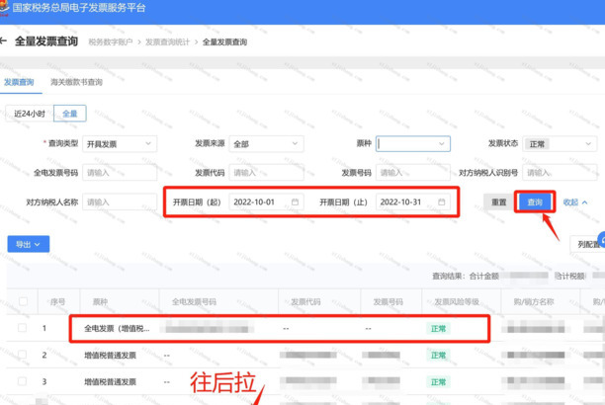Check the row 1 invoice checkbox
The width and height of the screenshot is (605, 405).
pyautogui.click(x=23, y=328)
